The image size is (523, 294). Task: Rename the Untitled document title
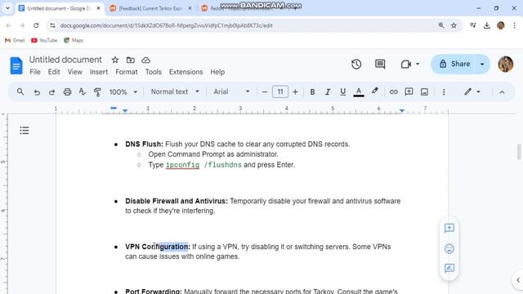click(65, 60)
